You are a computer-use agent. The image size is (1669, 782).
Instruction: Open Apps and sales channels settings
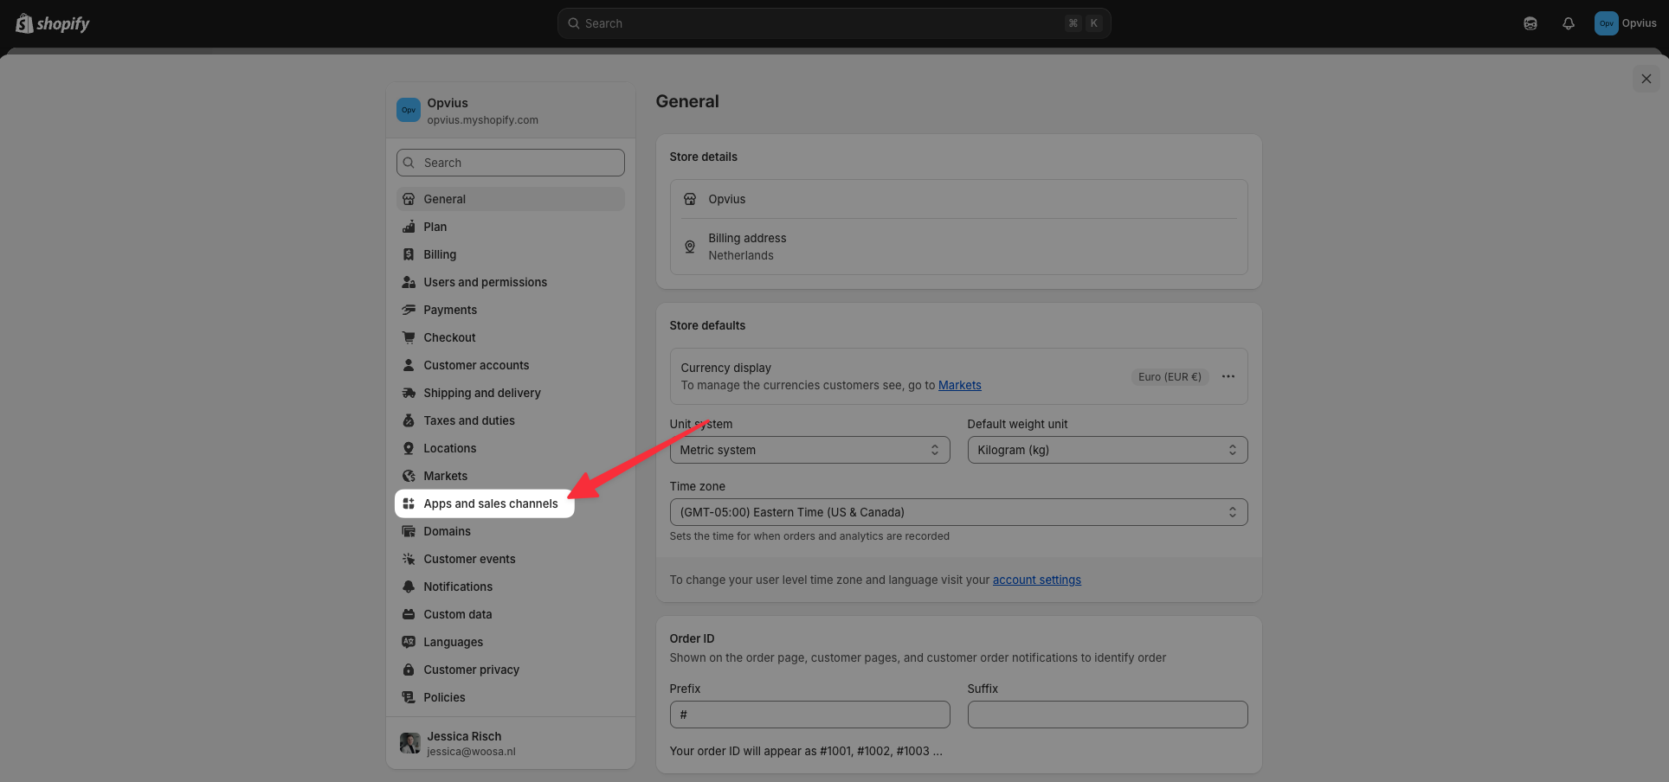coord(490,503)
